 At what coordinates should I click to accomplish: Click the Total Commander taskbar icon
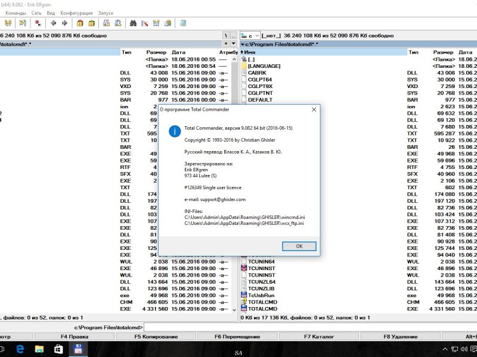pyautogui.click(x=78, y=349)
